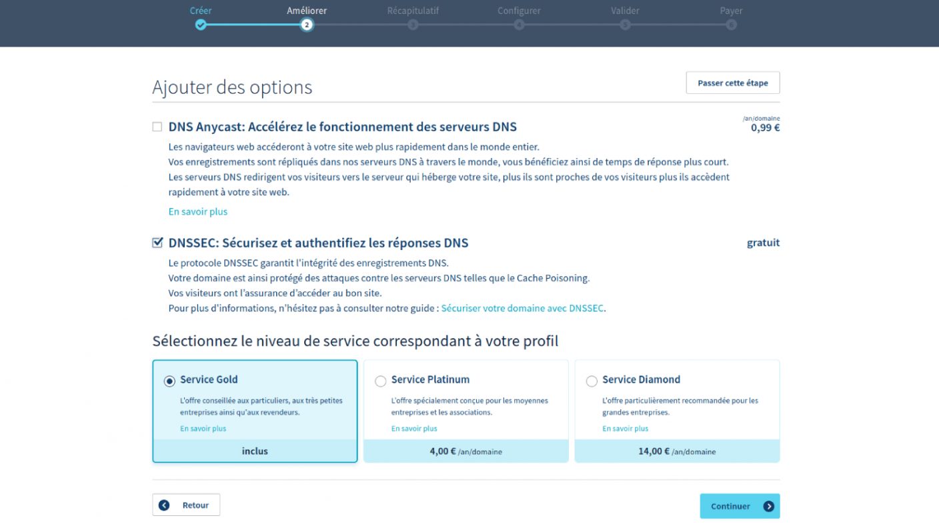Click step 2 circle under Améliorer
The height and width of the screenshot is (528, 939).
tap(307, 25)
